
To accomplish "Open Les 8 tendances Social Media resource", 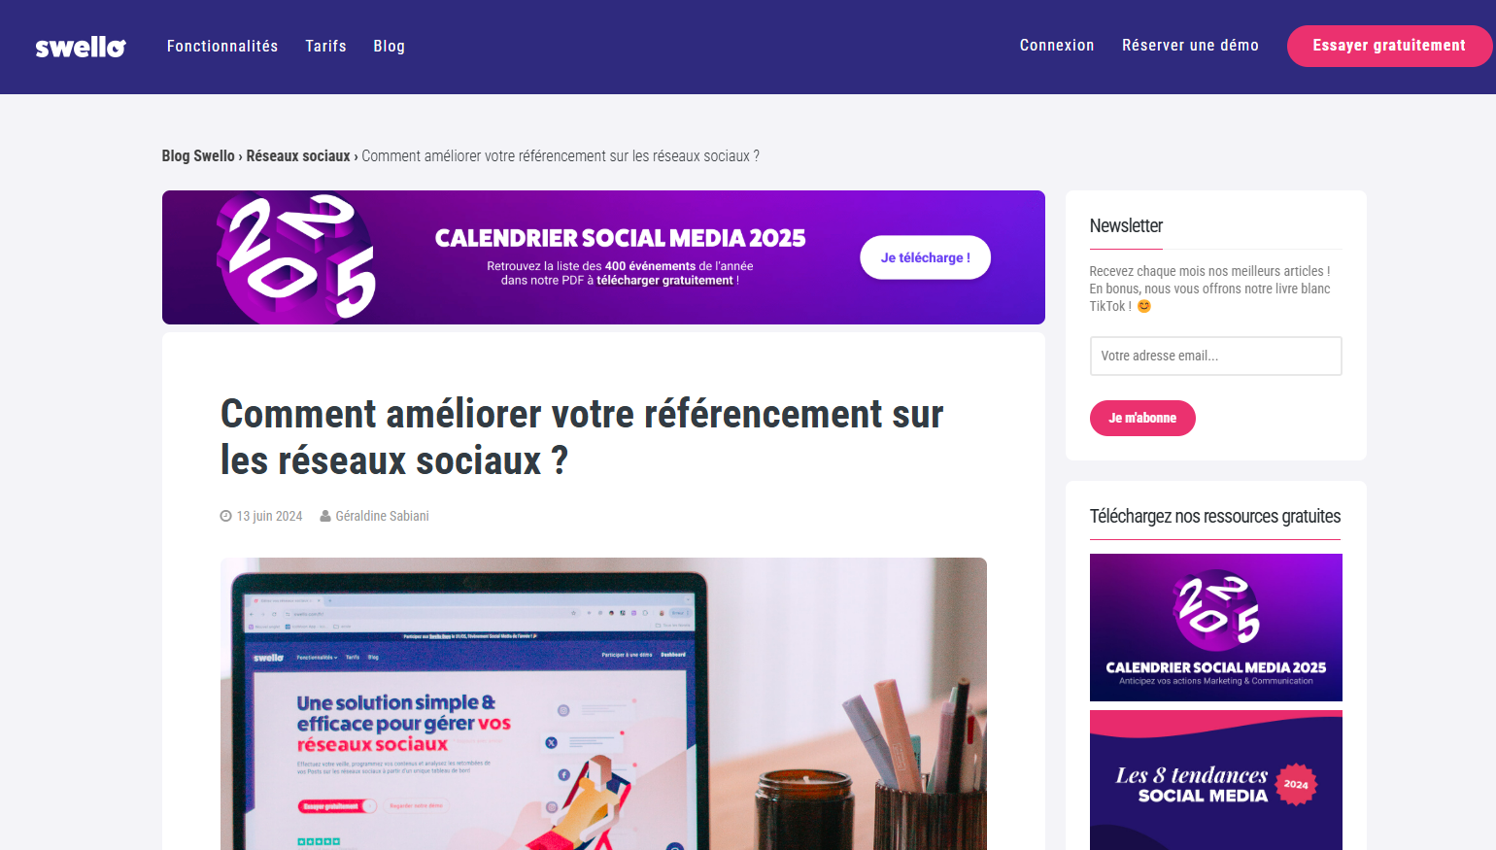I will 1215,780.
